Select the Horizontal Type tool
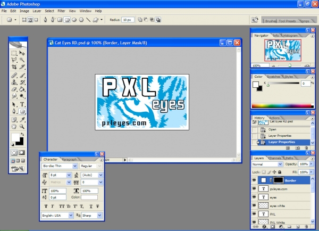319x231 pixels. point(22,104)
